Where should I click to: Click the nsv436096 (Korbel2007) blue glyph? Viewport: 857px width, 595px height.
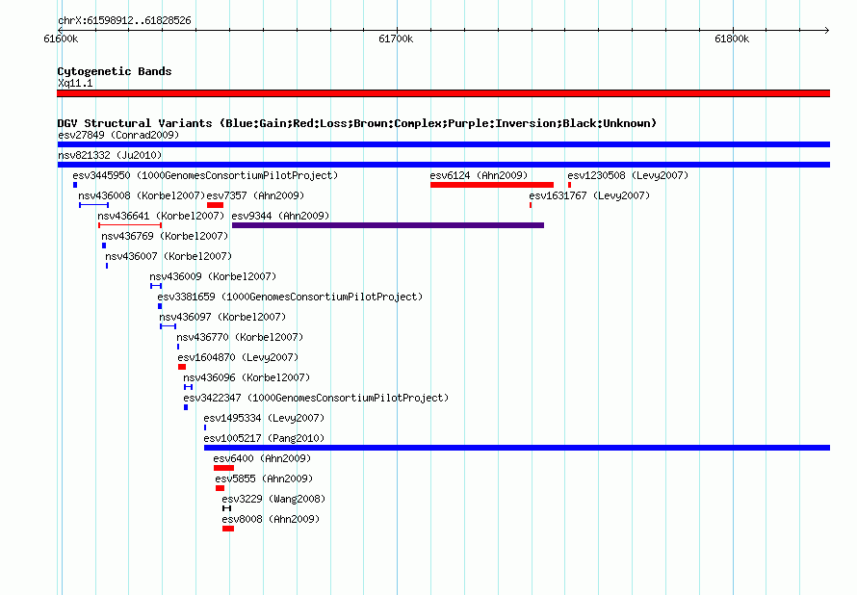tap(188, 387)
